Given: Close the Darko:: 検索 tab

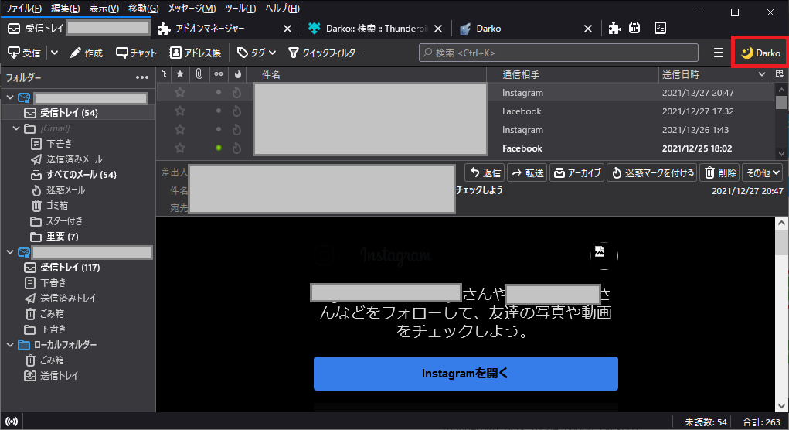Looking at the screenshot, I should coord(437,29).
